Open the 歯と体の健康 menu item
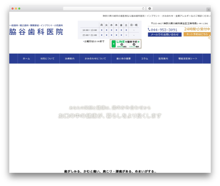The height and width of the screenshot is (186, 220). pyautogui.click(x=123, y=58)
